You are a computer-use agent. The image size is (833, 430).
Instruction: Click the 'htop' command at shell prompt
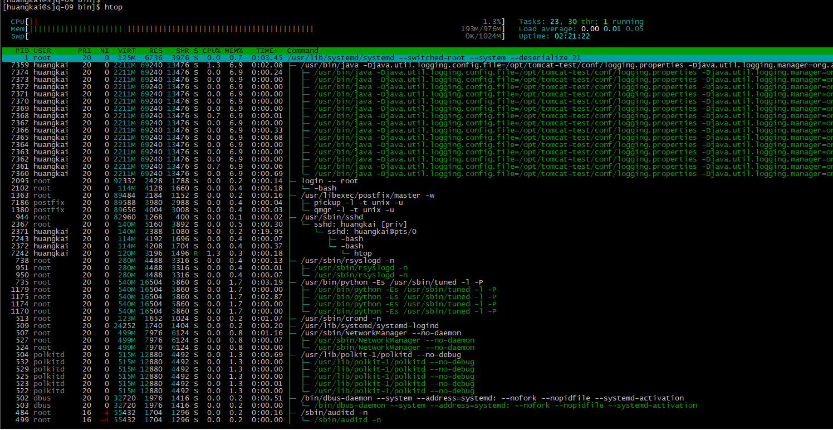click(113, 7)
